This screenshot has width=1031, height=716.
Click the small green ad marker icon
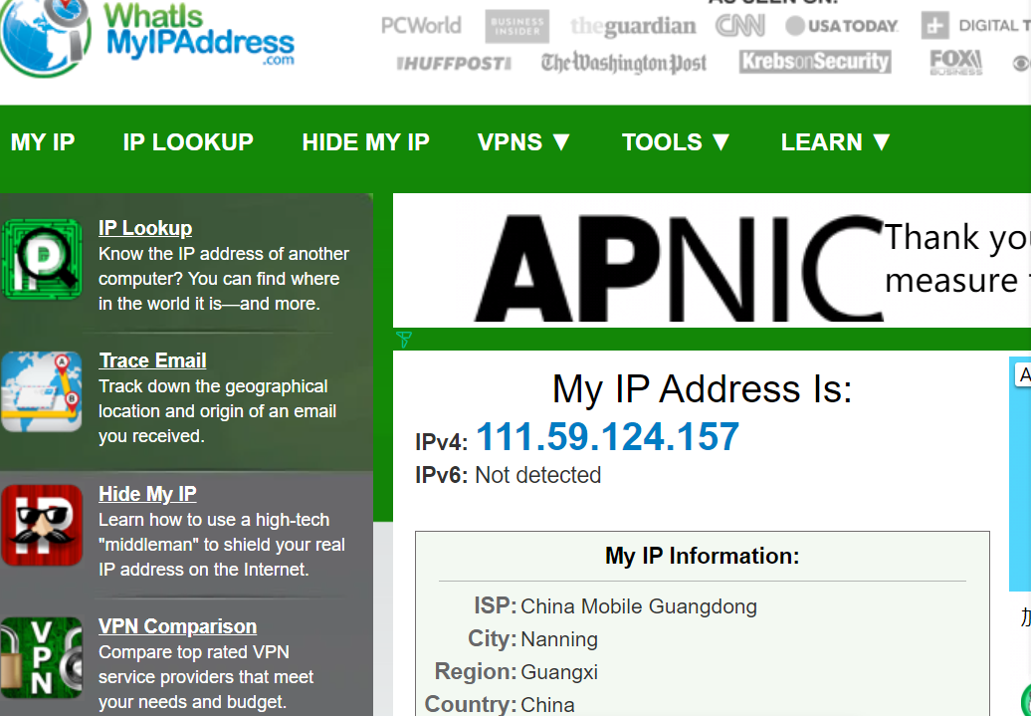[x=404, y=340]
